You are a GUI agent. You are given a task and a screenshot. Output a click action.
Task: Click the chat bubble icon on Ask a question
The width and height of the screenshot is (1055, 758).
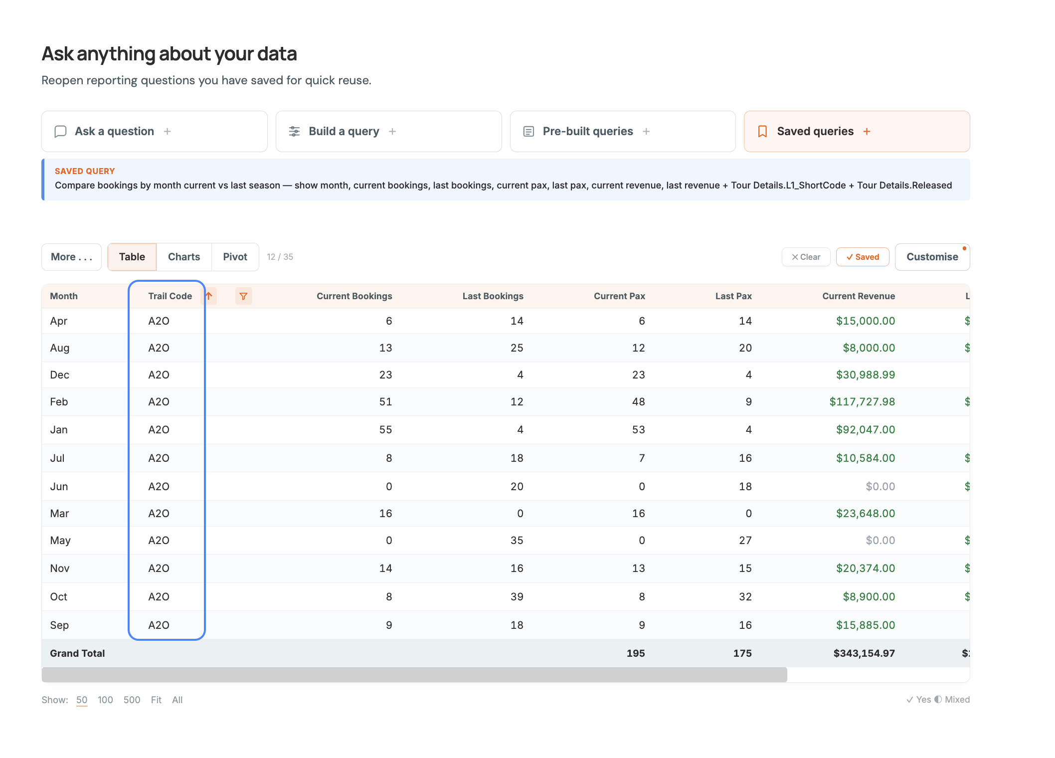[x=60, y=132]
